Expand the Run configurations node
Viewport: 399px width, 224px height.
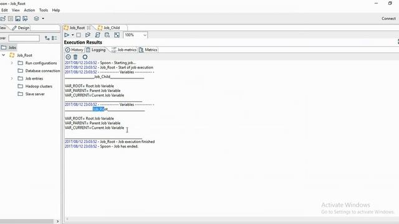[x=12, y=63]
